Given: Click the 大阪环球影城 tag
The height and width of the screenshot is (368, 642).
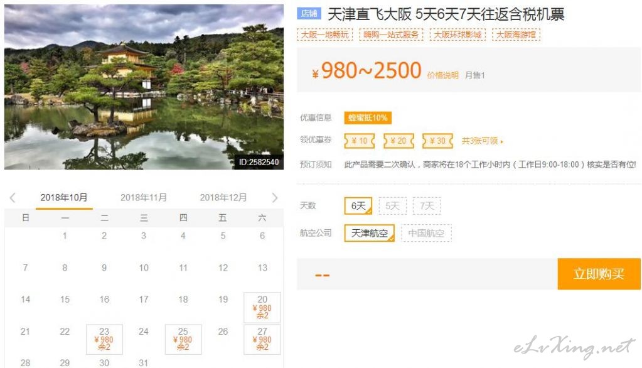Looking at the screenshot, I should (457, 35).
